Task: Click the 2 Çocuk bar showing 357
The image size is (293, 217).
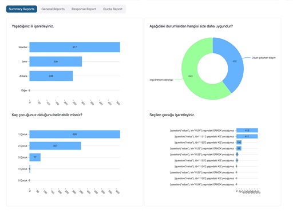Action: [56, 146]
